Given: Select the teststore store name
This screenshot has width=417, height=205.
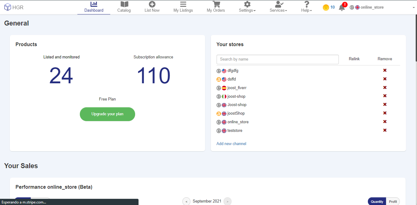Looking at the screenshot, I should [x=235, y=131].
